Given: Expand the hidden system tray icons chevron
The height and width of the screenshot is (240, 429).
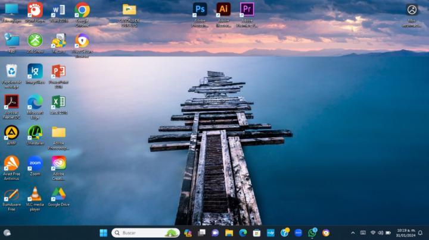Looking at the screenshot, I should pos(353,233).
